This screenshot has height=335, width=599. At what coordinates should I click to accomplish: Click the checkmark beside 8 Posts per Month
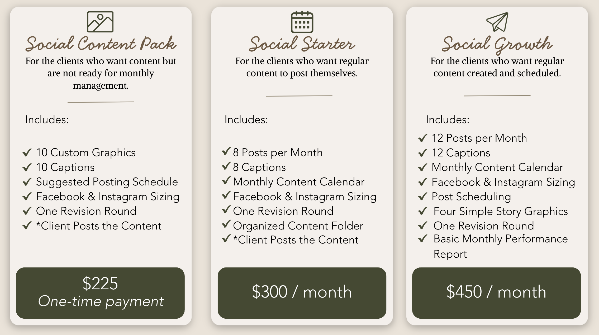click(x=226, y=151)
